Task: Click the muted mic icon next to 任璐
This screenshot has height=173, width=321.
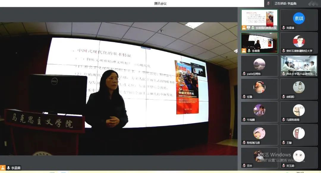Action: click(x=244, y=97)
